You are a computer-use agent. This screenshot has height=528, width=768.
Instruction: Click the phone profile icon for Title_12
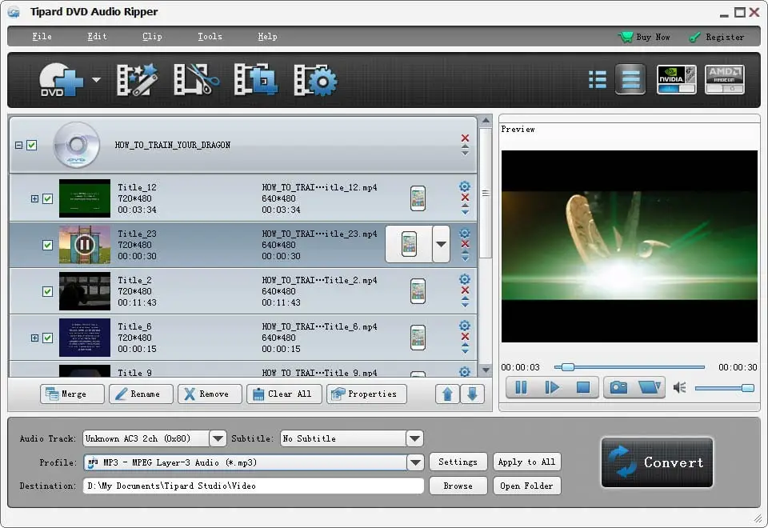coord(418,198)
